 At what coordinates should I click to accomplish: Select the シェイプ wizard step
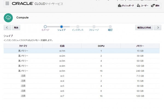61,30
